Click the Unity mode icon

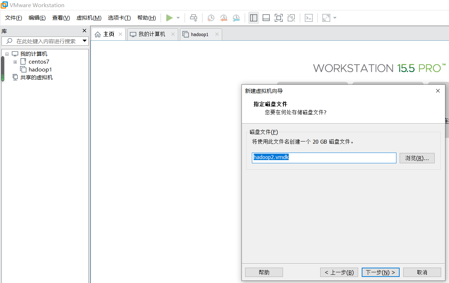point(291,18)
